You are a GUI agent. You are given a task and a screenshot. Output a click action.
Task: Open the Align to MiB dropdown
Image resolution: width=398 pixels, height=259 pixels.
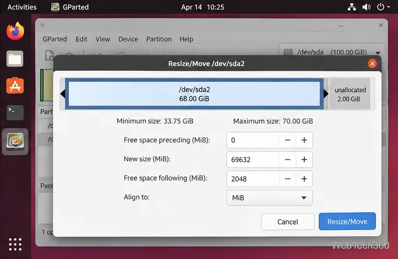click(x=269, y=198)
